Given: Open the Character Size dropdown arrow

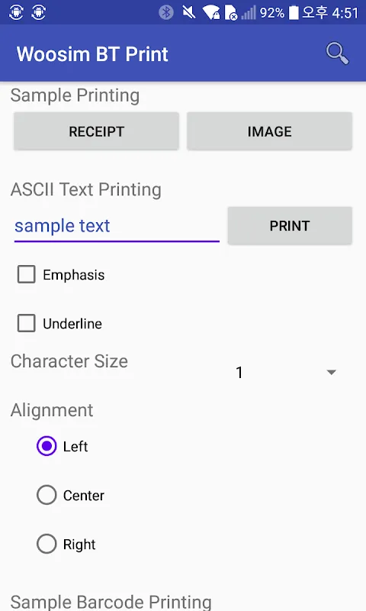Looking at the screenshot, I should tap(332, 373).
